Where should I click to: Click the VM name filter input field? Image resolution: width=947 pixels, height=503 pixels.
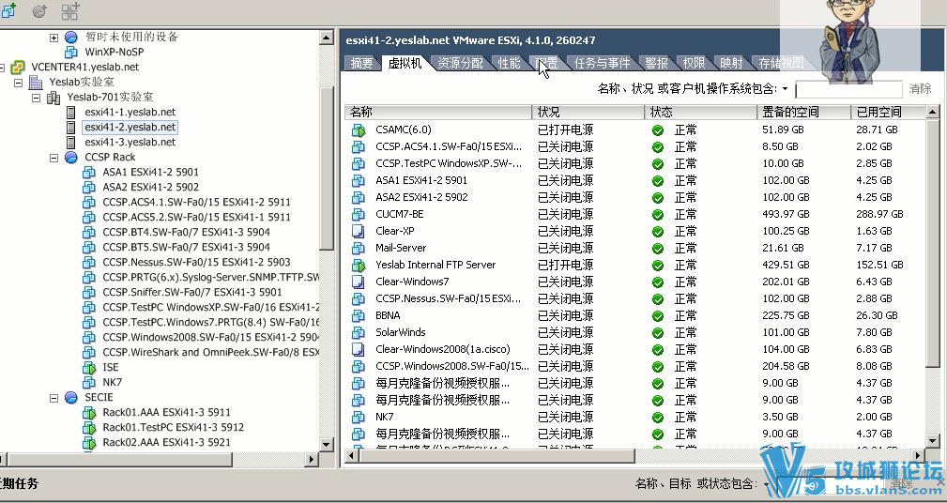coord(848,89)
